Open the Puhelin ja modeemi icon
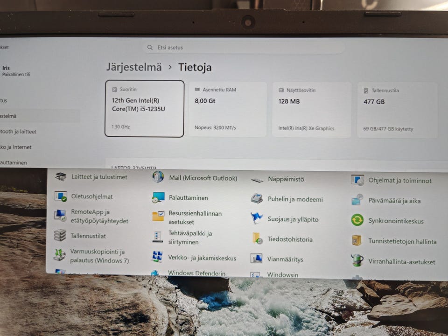The image size is (448, 336). pos(257,198)
